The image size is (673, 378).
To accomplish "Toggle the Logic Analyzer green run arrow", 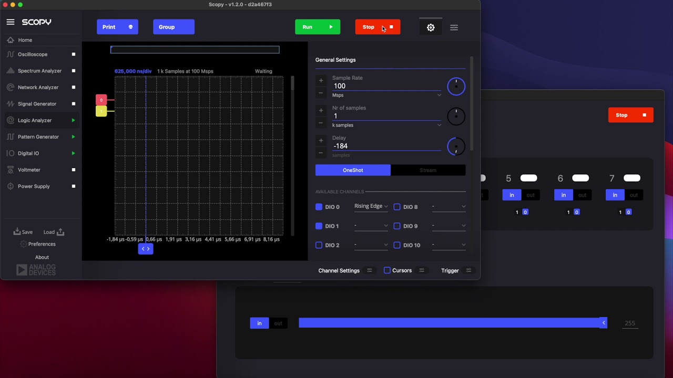I will tap(74, 120).
